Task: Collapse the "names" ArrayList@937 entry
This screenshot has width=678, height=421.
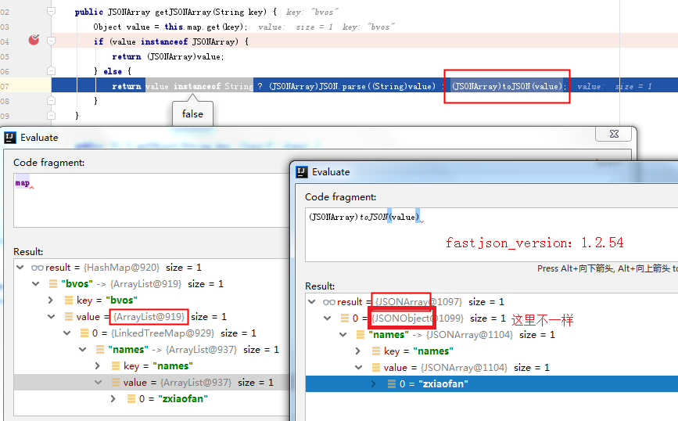Action: (x=83, y=350)
